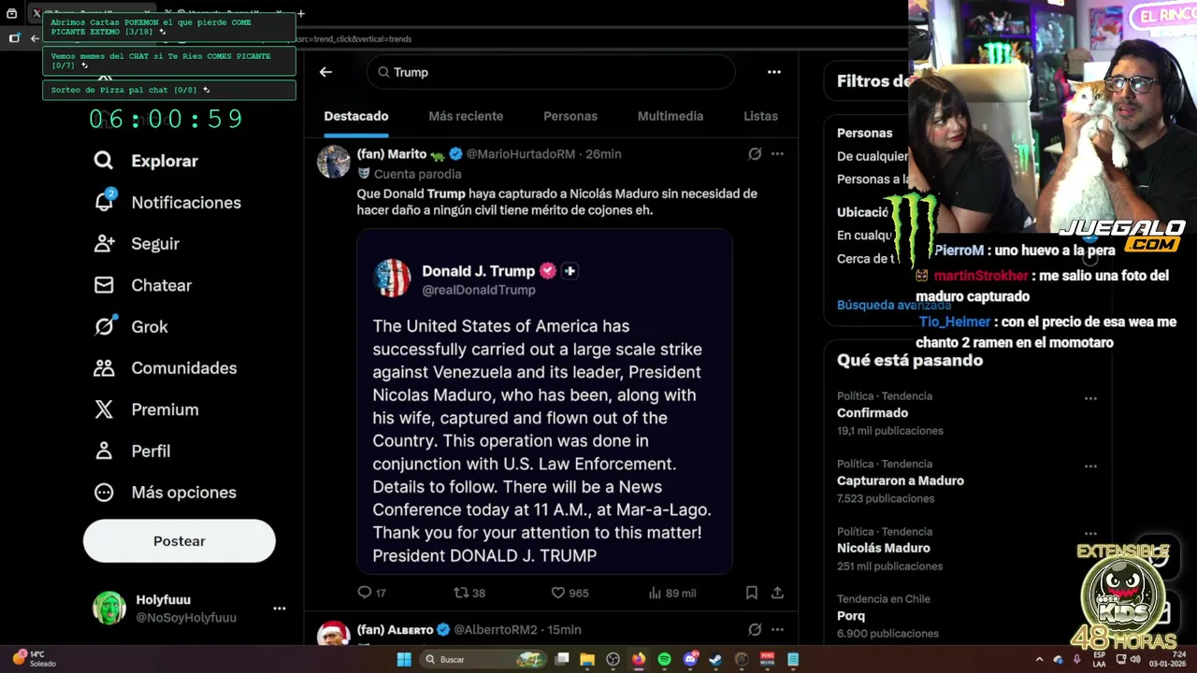1197x673 pixels.
Task: Like Marito post with 965 likes
Action: click(x=570, y=593)
